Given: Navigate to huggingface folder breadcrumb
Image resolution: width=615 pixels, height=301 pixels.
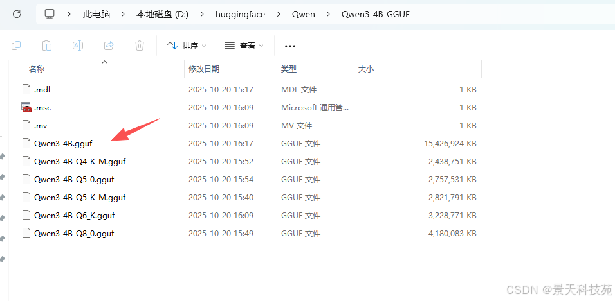Looking at the screenshot, I should coord(240,15).
